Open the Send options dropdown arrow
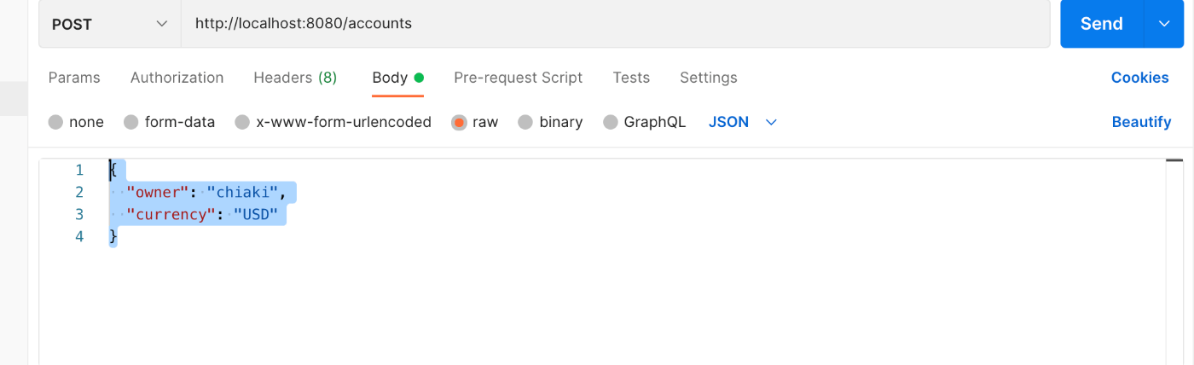This screenshot has height=365, width=1194. click(1164, 24)
